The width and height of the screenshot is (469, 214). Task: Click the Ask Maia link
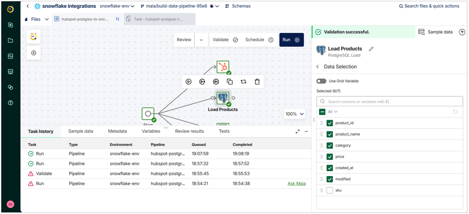pyautogui.click(x=297, y=184)
